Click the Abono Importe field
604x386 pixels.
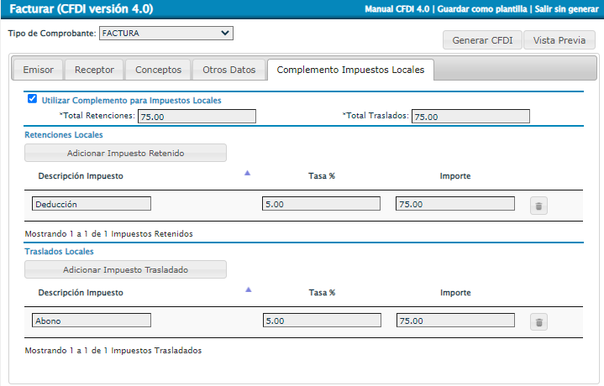point(454,321)
